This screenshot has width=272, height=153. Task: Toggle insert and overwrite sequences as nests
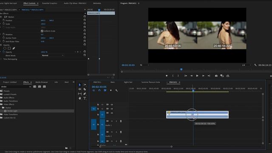[x=93, y=91]
